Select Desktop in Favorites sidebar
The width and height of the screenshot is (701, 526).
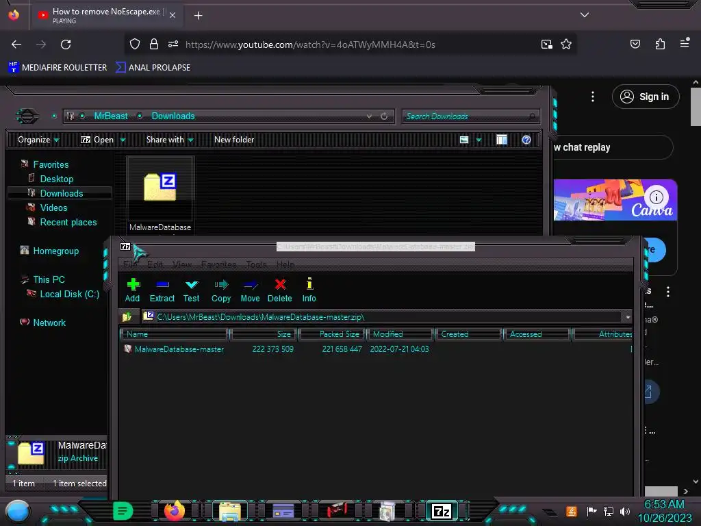[x=57, y=179]
